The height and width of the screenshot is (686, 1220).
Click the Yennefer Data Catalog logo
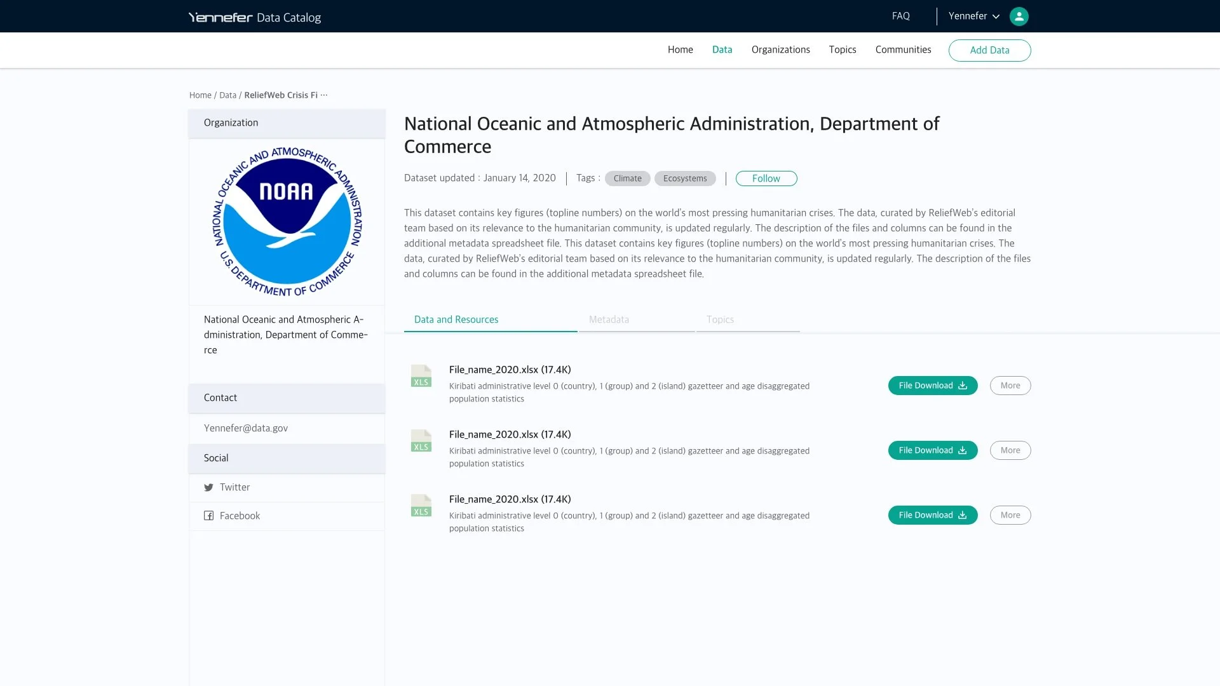click(254, 17)
